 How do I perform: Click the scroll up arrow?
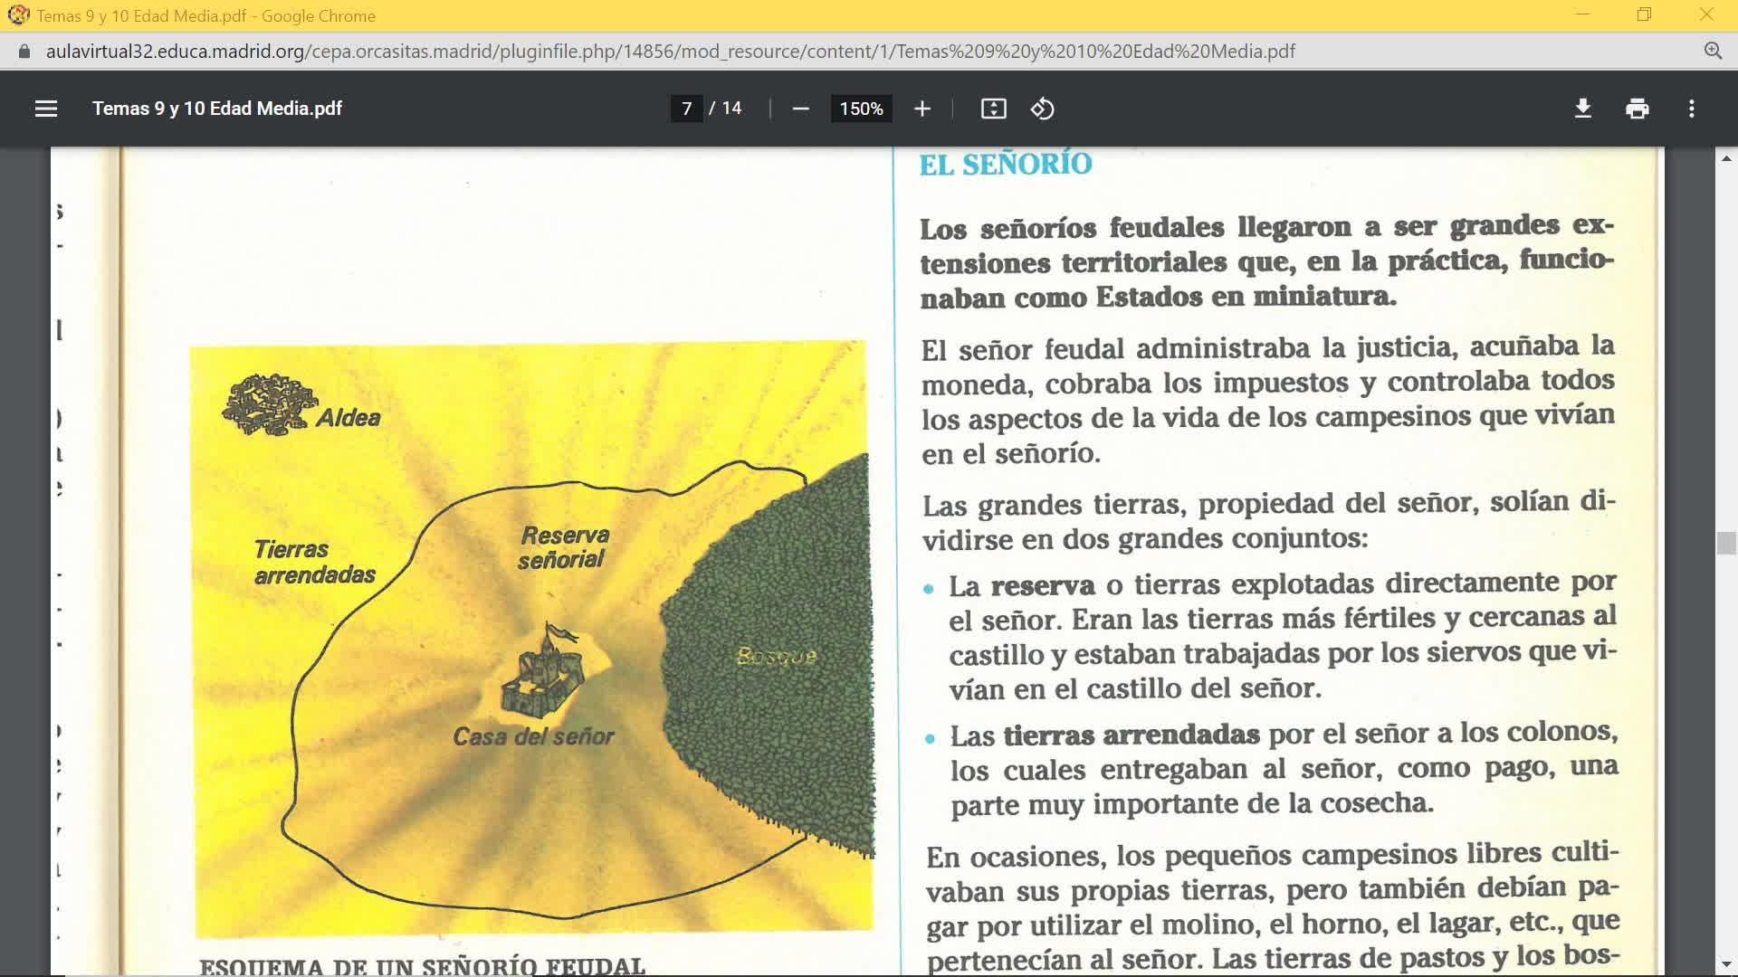coord(1726,158)
